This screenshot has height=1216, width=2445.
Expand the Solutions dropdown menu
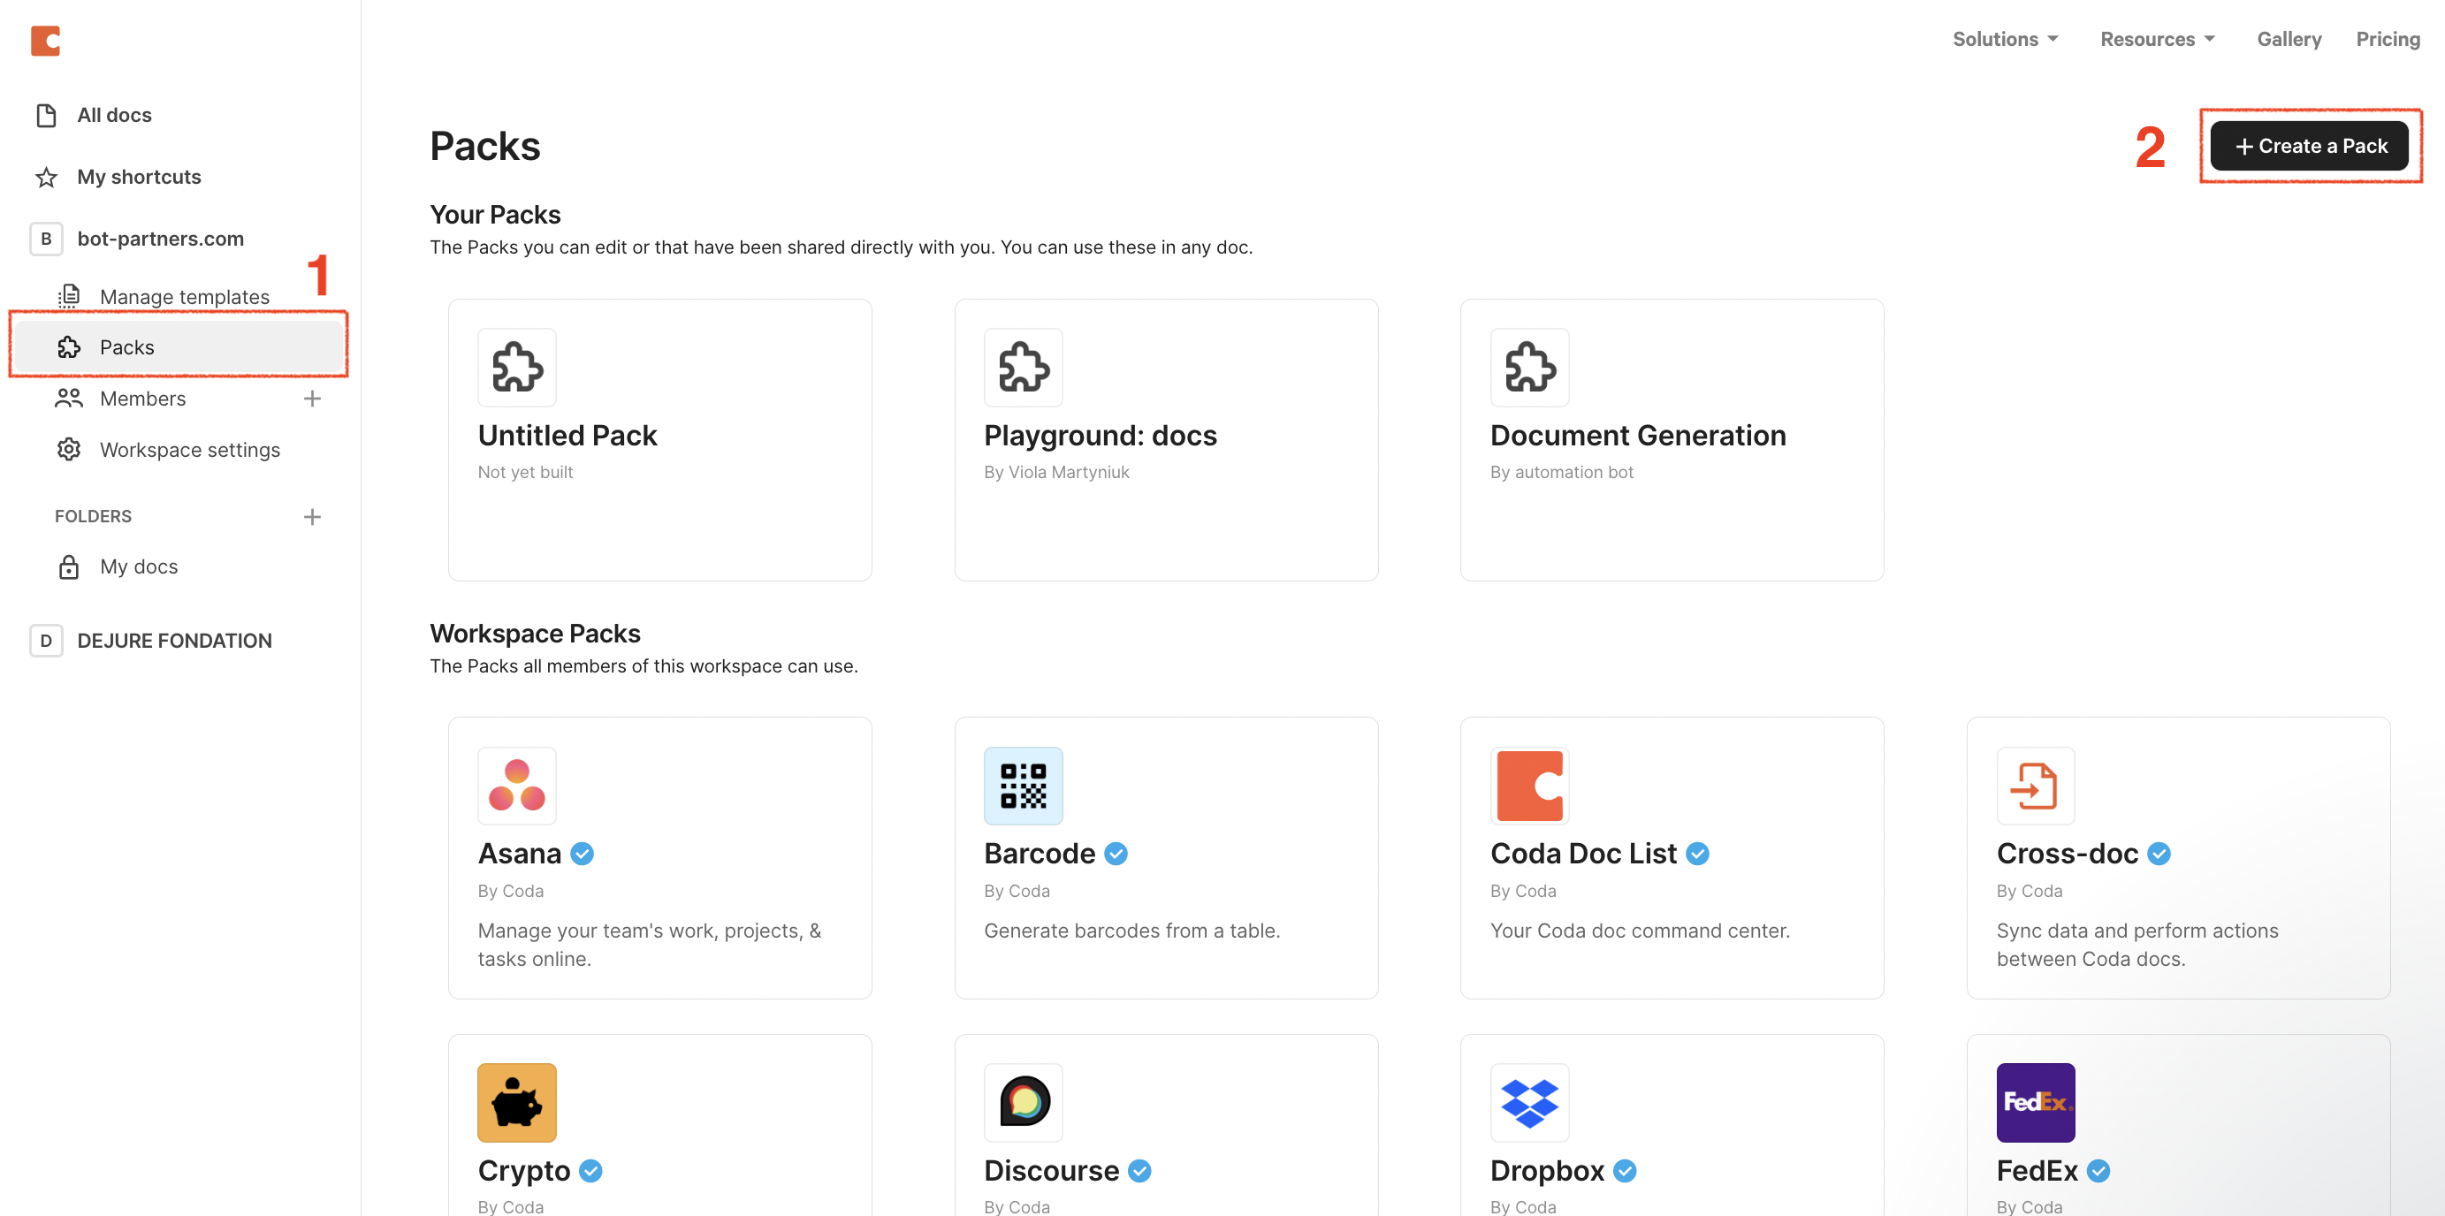click(2005, 39)
